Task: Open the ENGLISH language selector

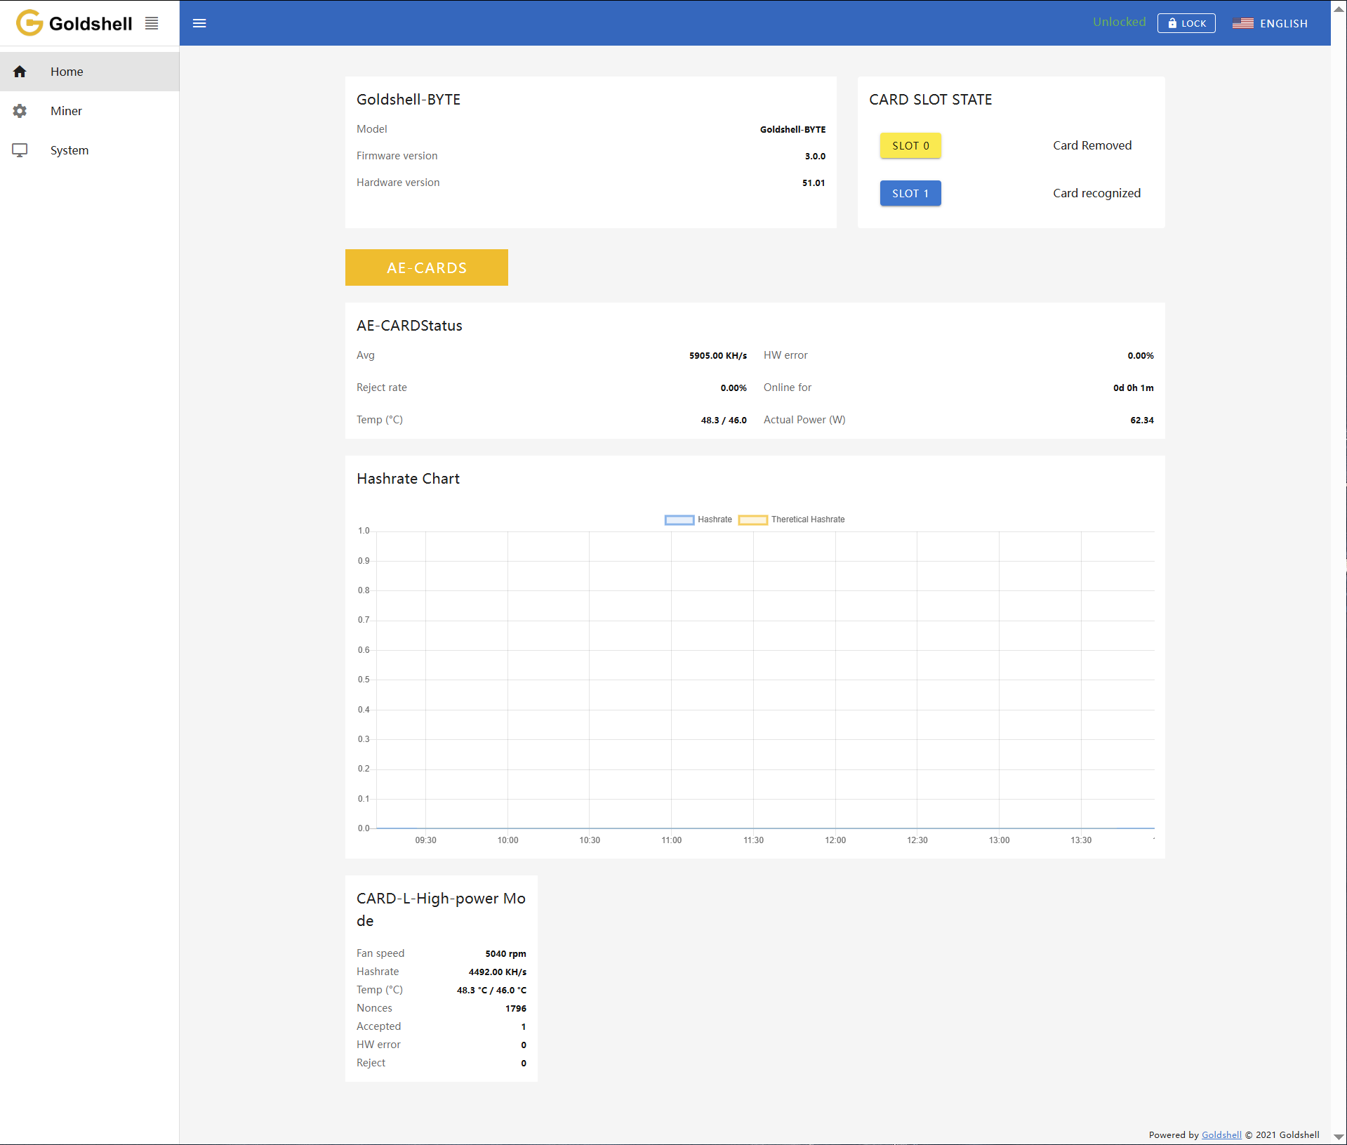Action: [1270, 23]
